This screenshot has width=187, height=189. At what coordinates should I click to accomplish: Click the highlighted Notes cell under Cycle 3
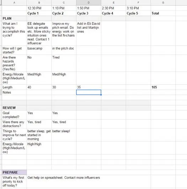[x=89, y=92]
